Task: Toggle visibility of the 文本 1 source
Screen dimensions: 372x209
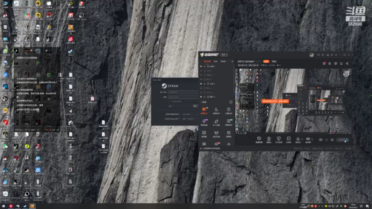Action: coord(201,84)
